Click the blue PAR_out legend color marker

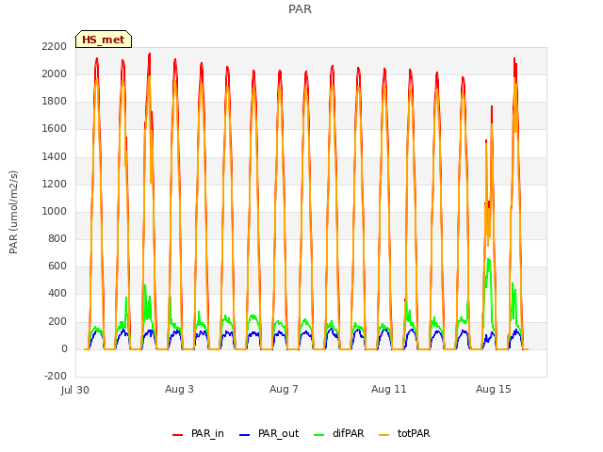pyautogui.click(x=245, y=435)
